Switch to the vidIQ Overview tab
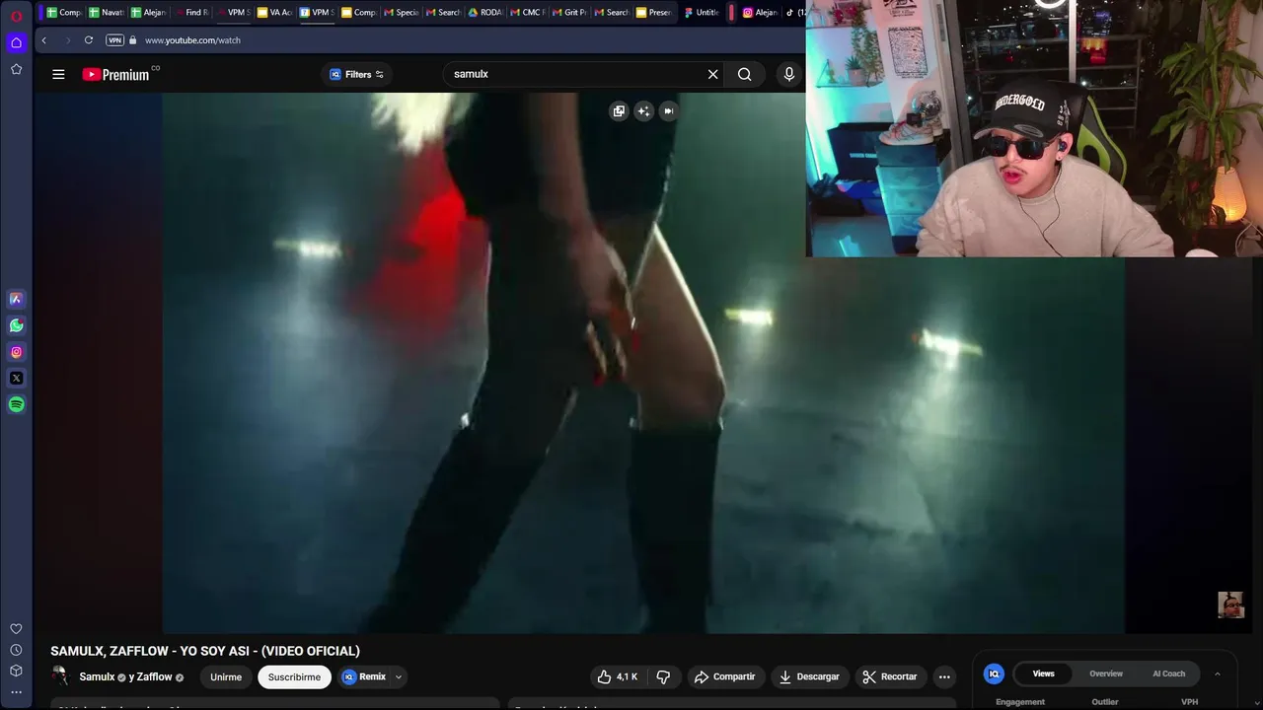This screenshot has width=1263, height=710. pos(1106,674)
